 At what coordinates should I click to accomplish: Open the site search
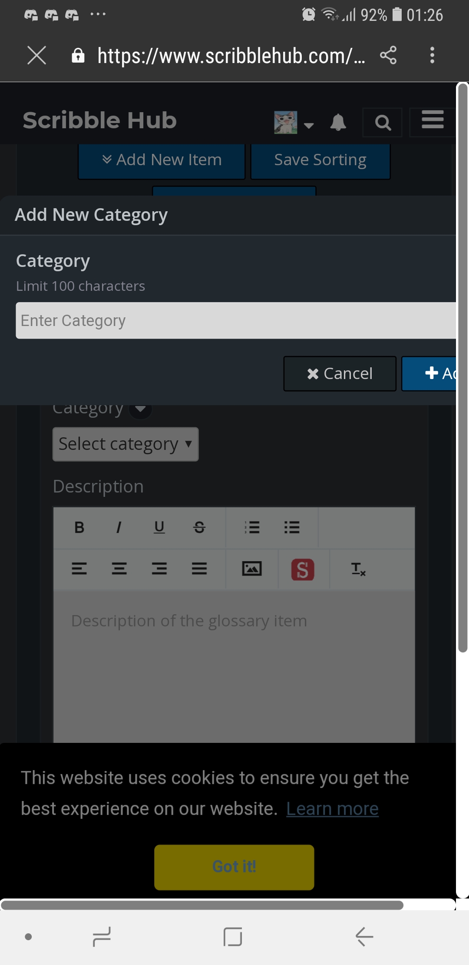pos(383,123)
